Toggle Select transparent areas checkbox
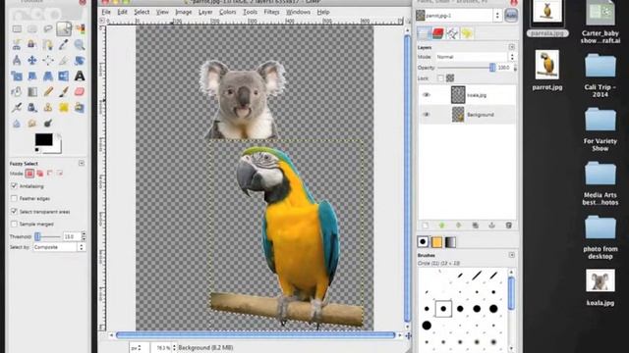The height and width of the screenshot is (353, 629). (14, 211)
